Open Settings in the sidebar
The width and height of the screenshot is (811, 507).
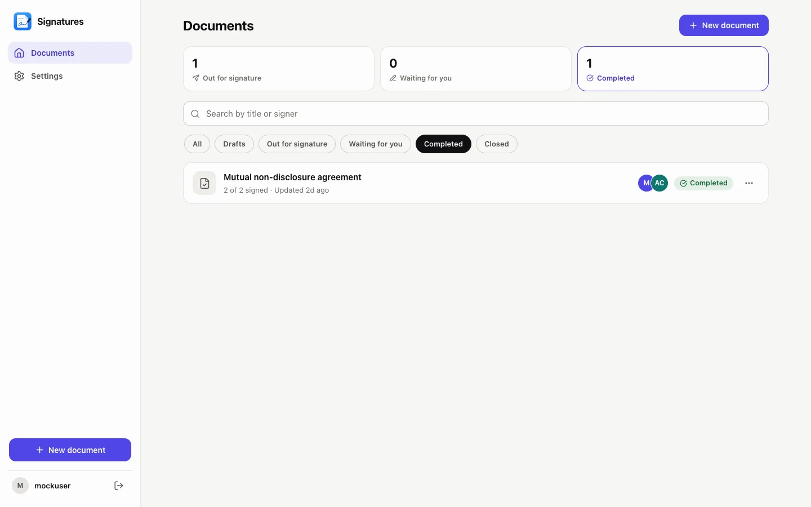(x=70, y=76)
